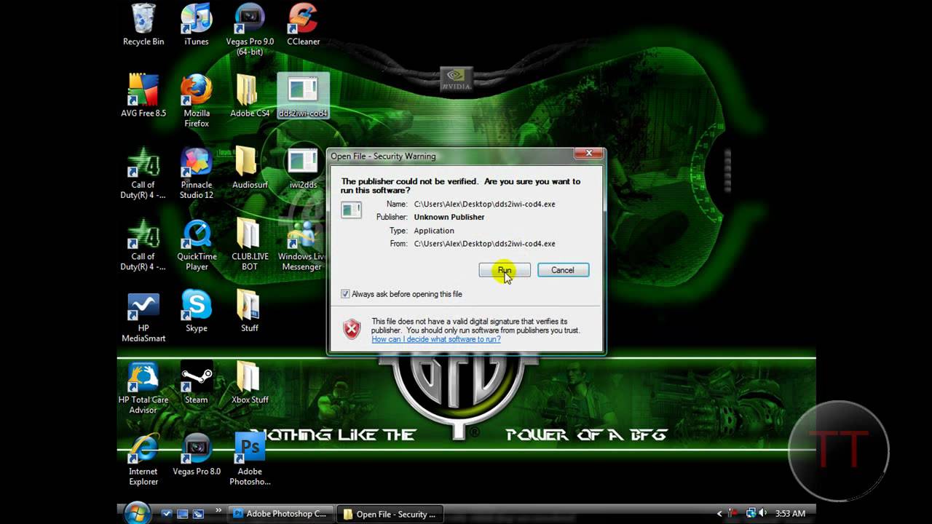Click the 3:53 AM taskbar clock

pos(790,514)
